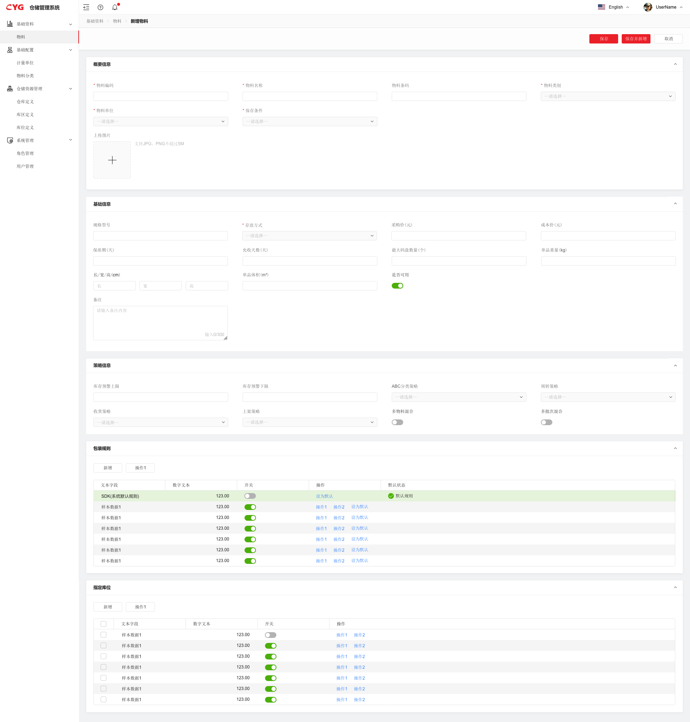The width and height of the screenshot is (690, 722).
Task: Click the plus icon to upload image
Action: click(x=112, y=160)
